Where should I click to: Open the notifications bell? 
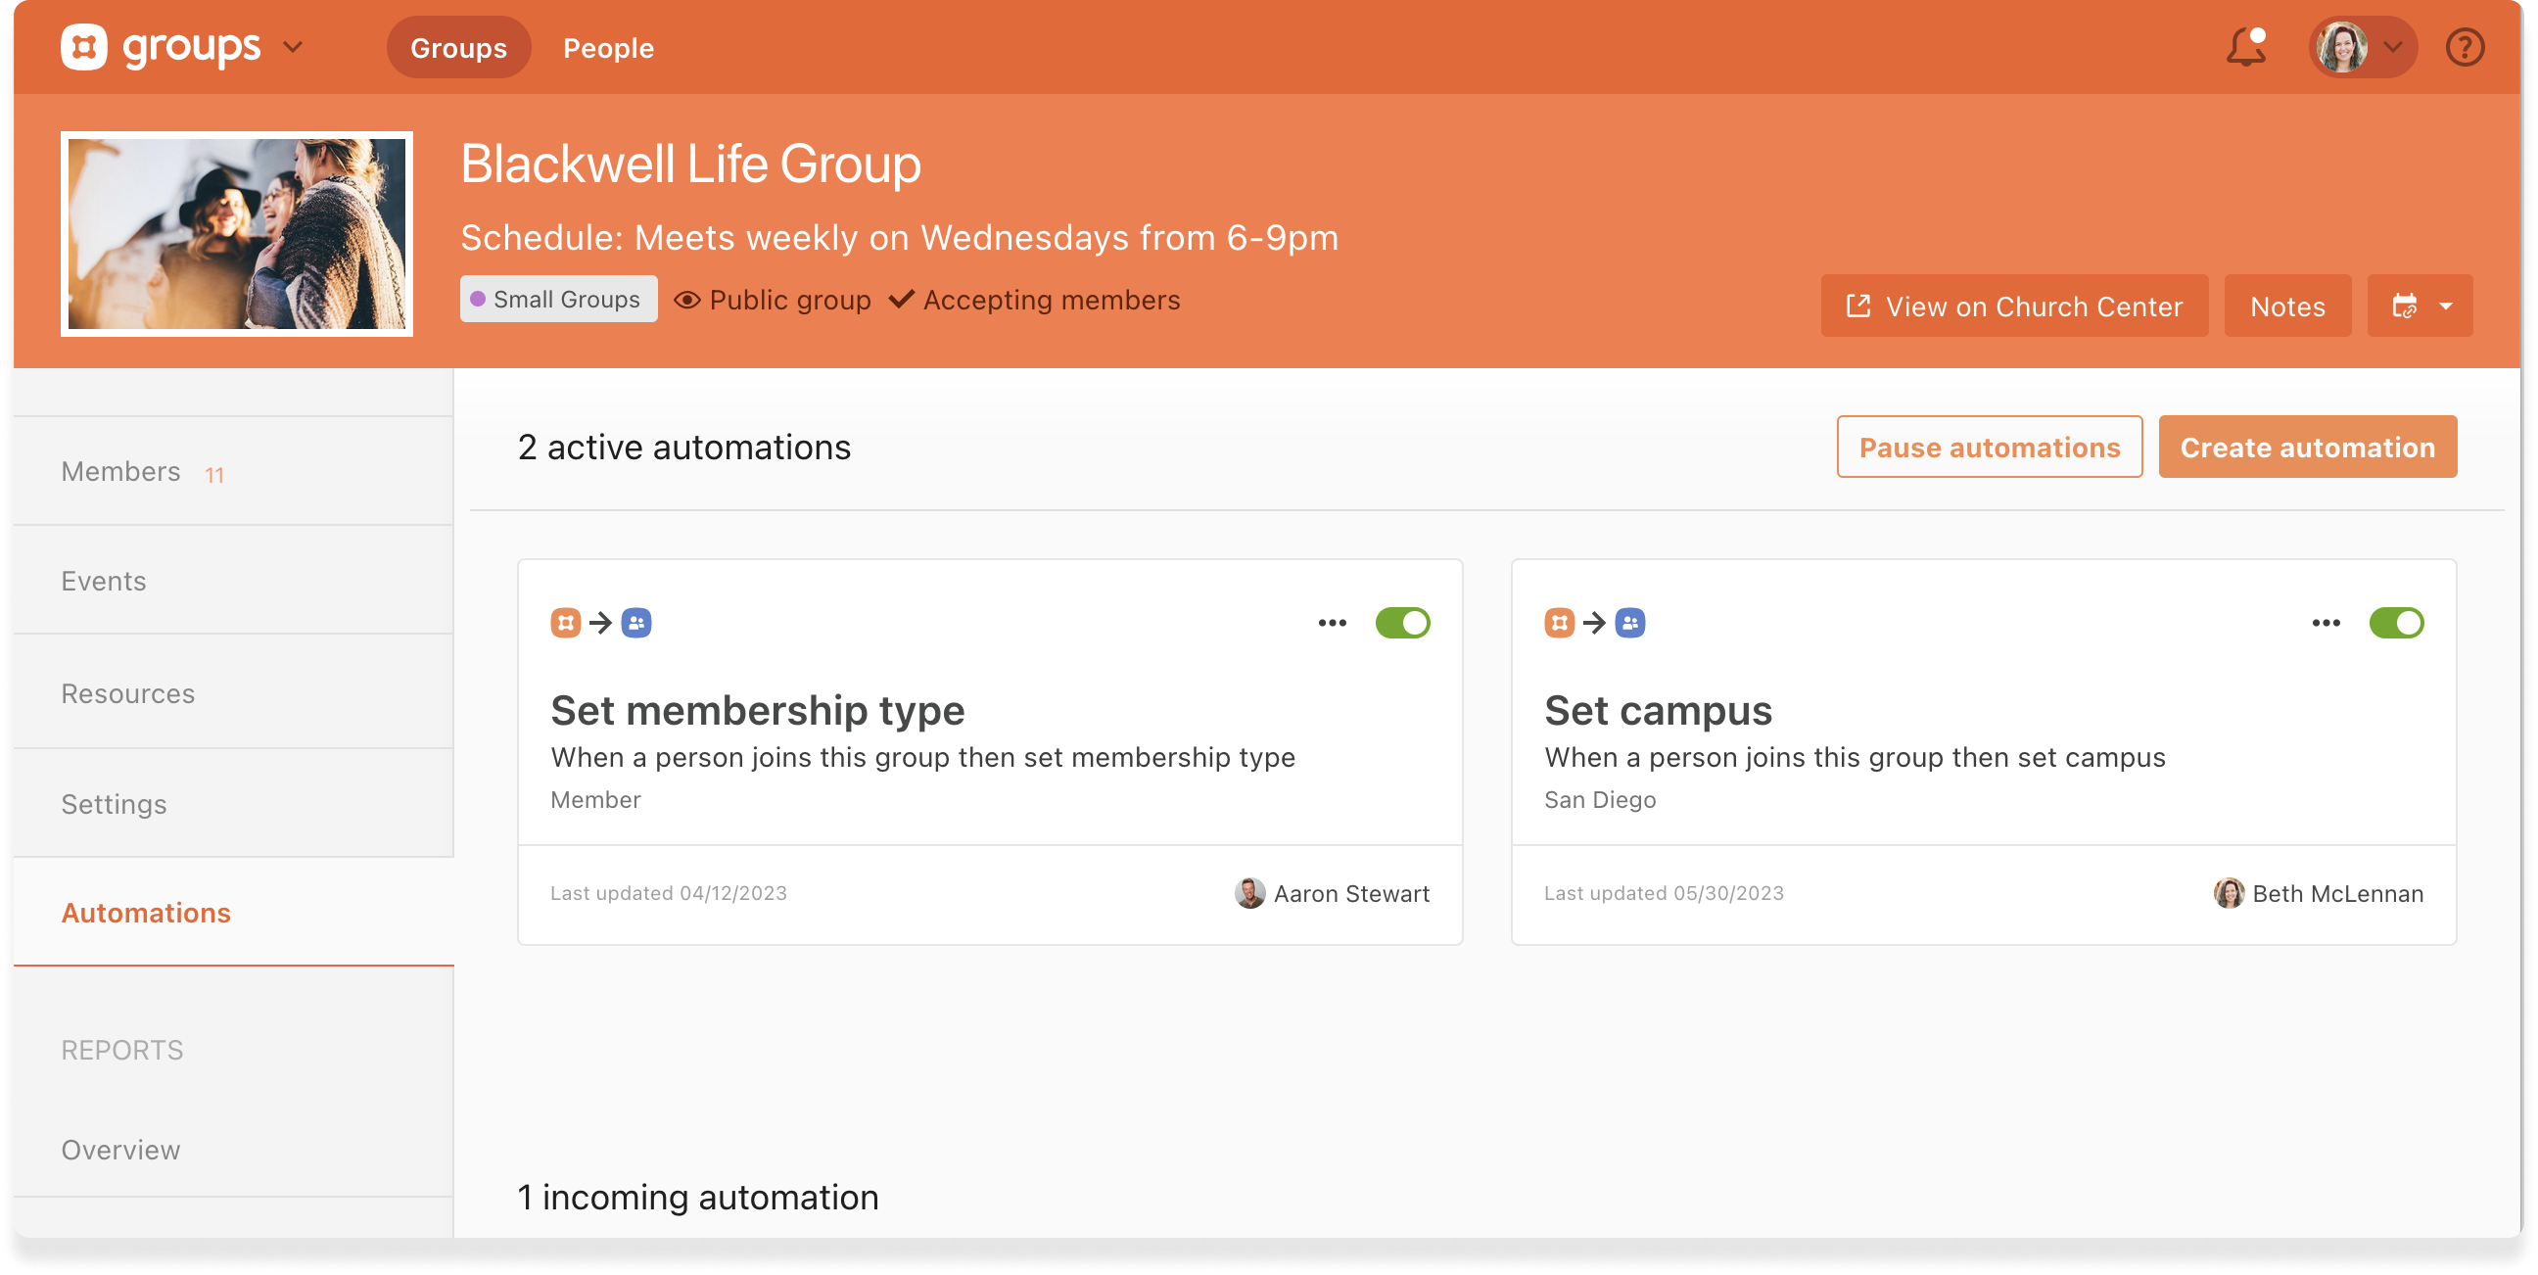(x=2245, y=47)
